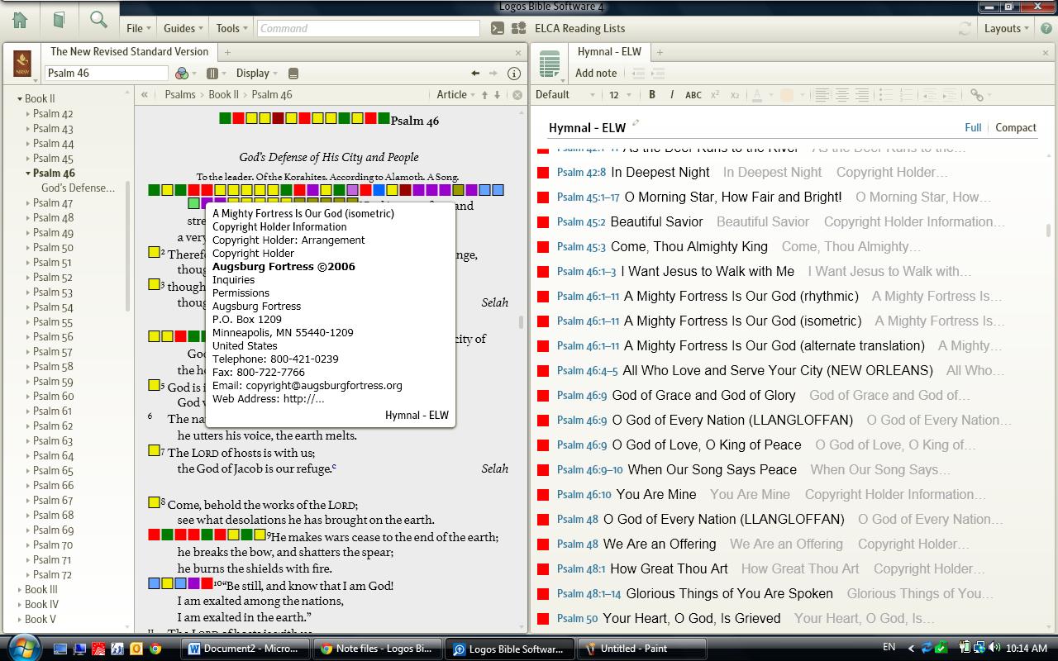Click the notes list vertical scrollbar
This screenshot has height=661, width=1058.
1051,231
